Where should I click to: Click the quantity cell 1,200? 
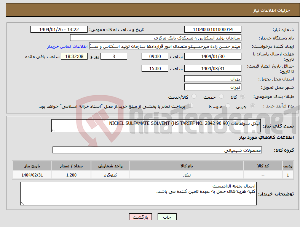click(71, 175)
